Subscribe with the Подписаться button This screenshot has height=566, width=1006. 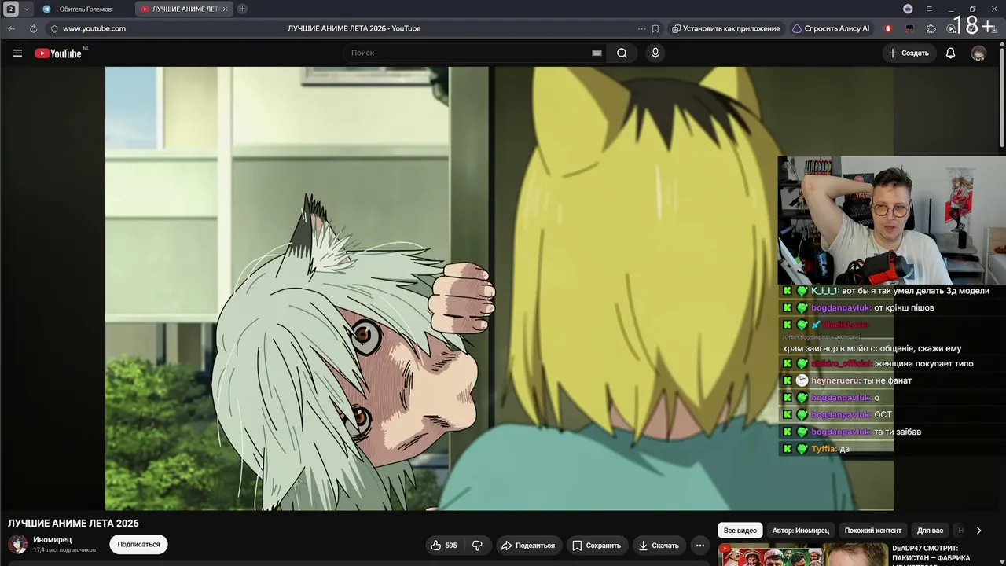138,544
